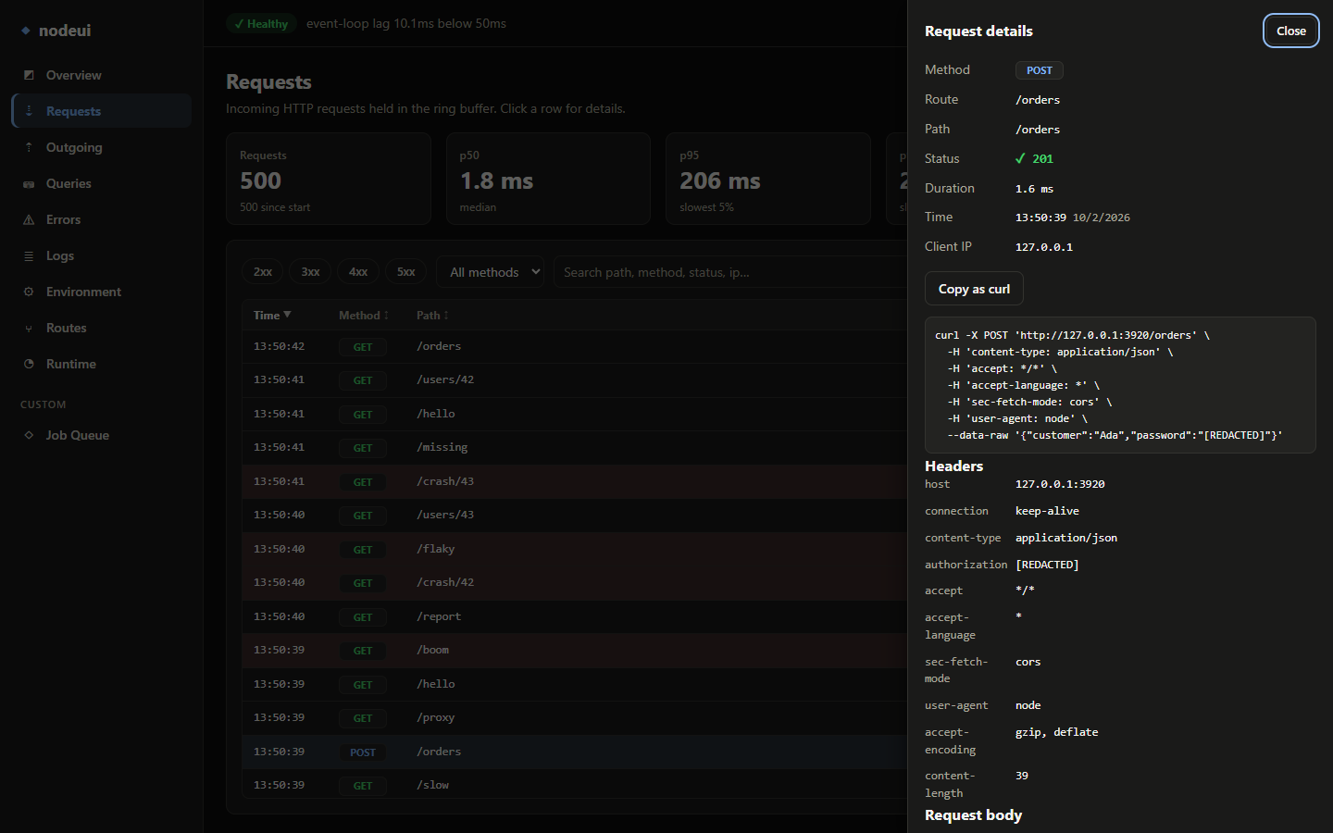Click the Client IP value 127.0.0.1

pyautogui.click(x=1044, y=247)
